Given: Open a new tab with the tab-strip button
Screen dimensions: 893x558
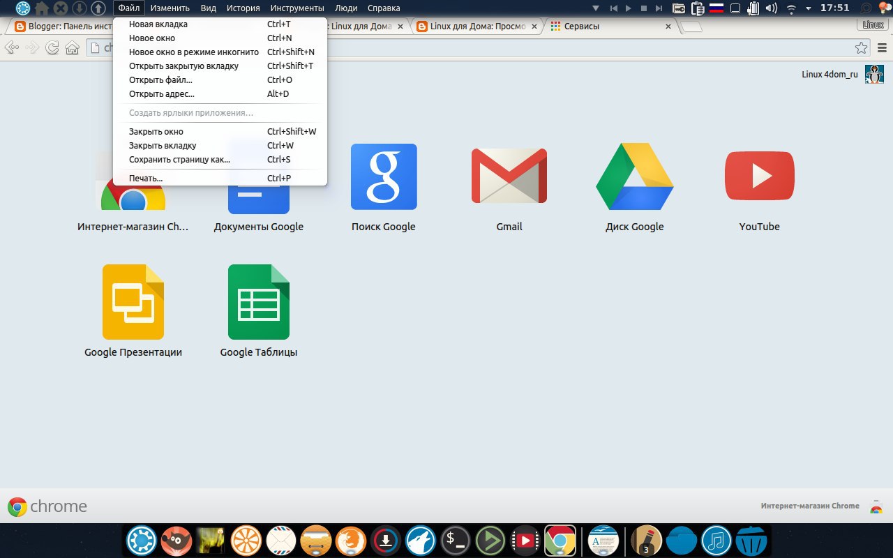Looking at the screenshot, I should click(x=691, y=27).
